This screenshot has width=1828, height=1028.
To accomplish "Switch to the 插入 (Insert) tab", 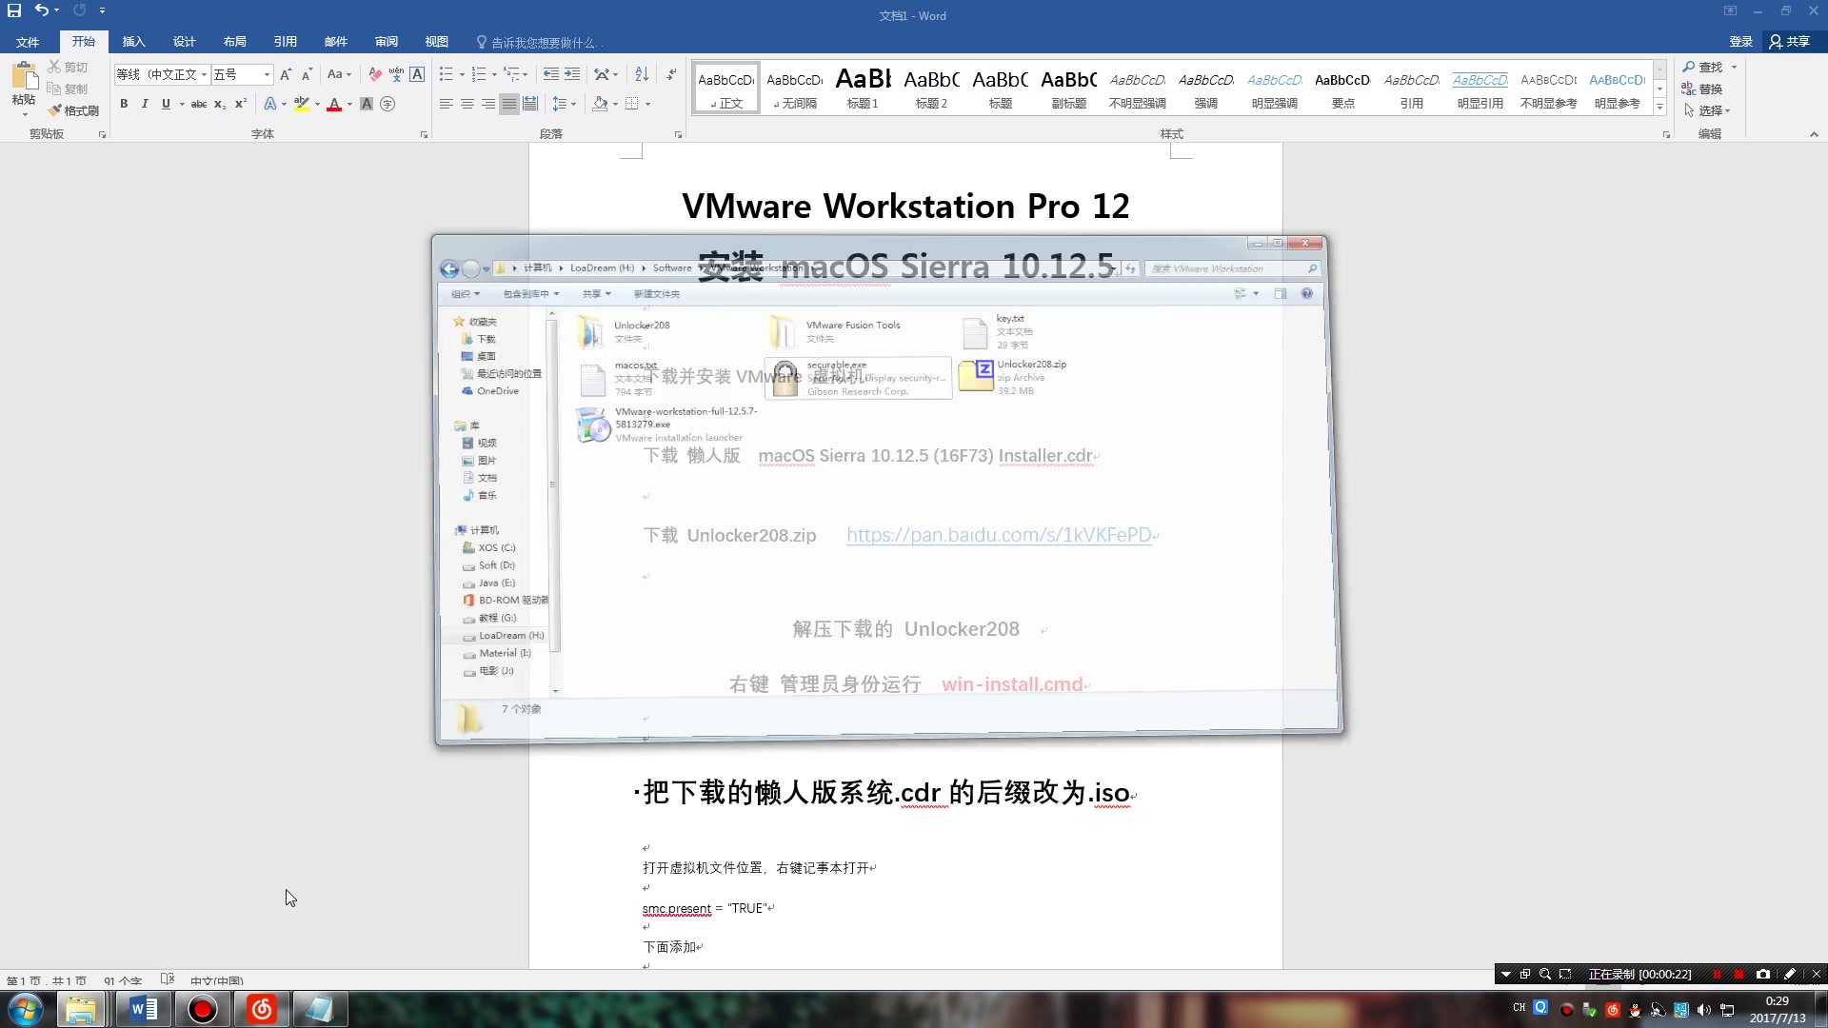I will coord(133,42).
